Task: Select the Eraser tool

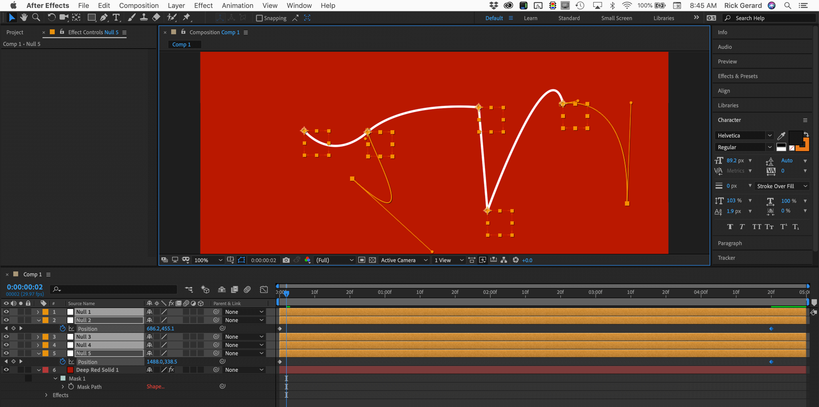Action: tap(156, 18)
